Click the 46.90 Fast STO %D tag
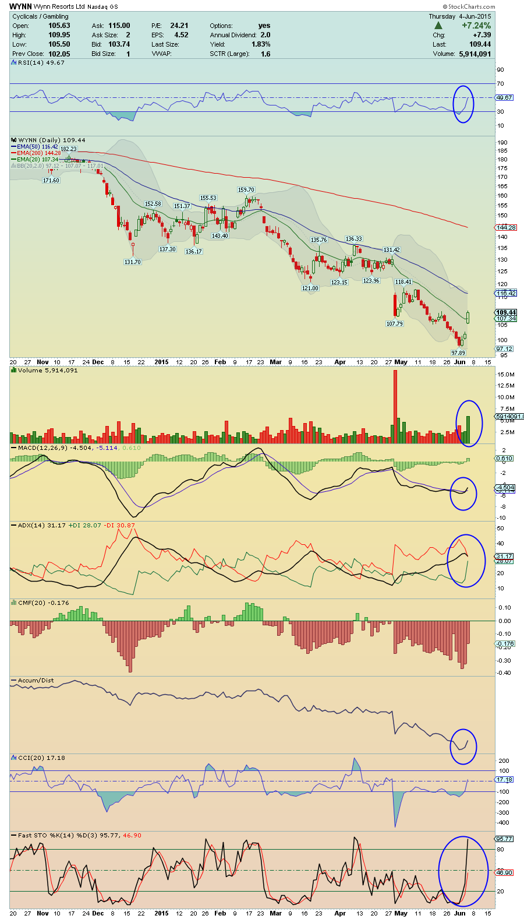524x919 pixels. [x=504, y=873]
